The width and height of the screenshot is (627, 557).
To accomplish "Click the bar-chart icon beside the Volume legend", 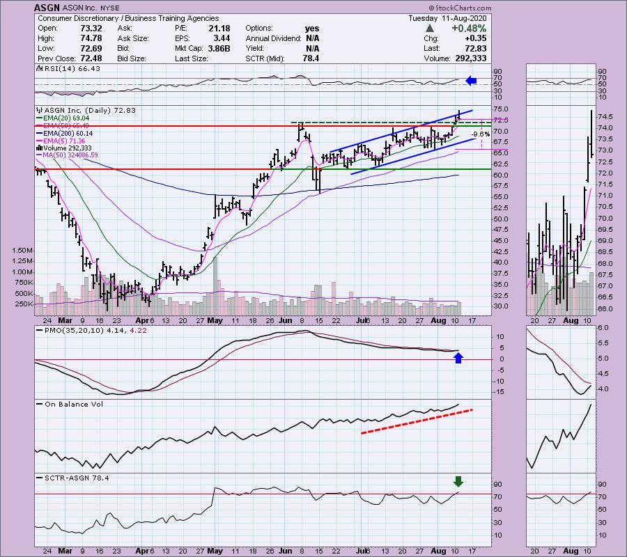I will pyautogui.click(x=40, y=148).
